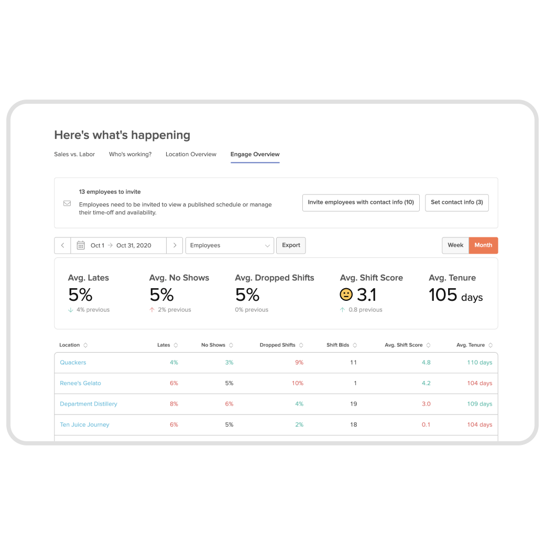
Task: Switch the view to Week
Action: (x=455, y=245)
